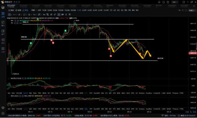The width and height of the screenshot is (197, 118).
Task: Select the Aa text annotation tool
Action: click(44, 15)
